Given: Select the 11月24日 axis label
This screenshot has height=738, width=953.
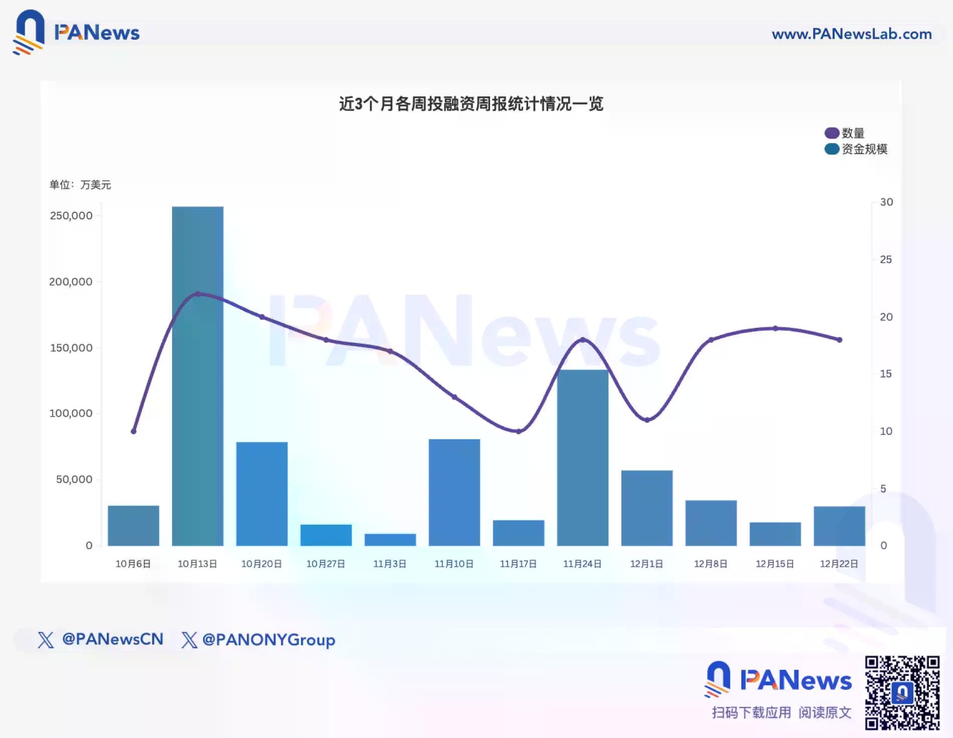Looking at the screenshot, I should click(x=583, y=563).
